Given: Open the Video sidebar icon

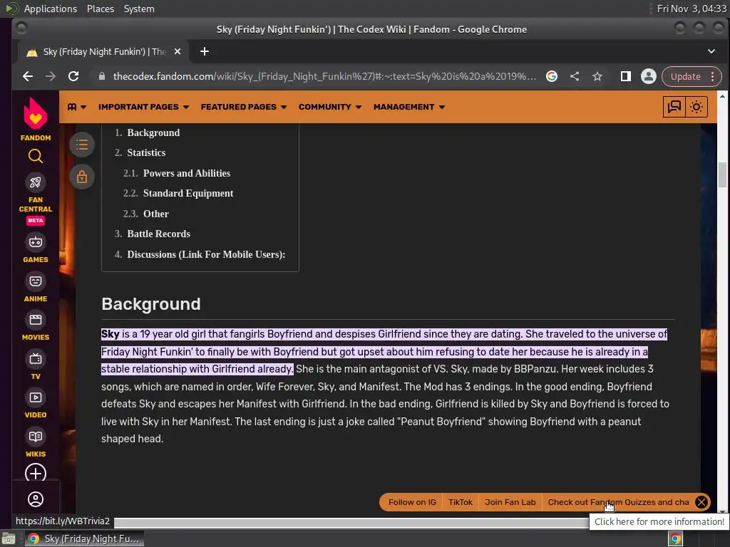Looking at the screenshot, I should pyautogui.click(x=36, y=397).
